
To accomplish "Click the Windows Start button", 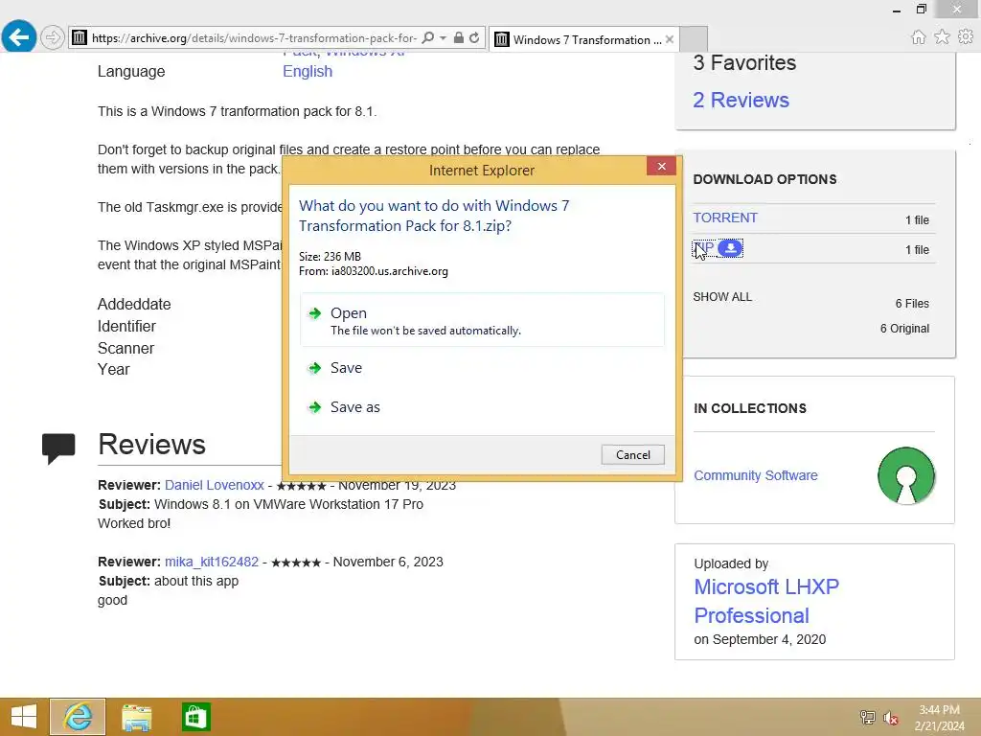I will coord(23,717).
